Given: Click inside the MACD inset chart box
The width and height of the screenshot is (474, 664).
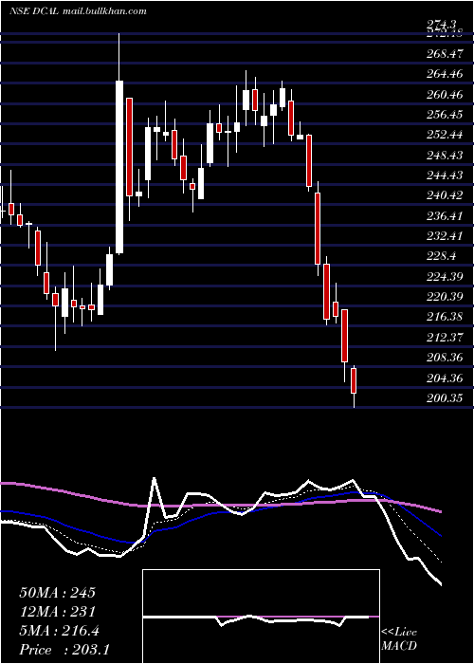Looking at the screenshot, I should click(x=261, y=617).
